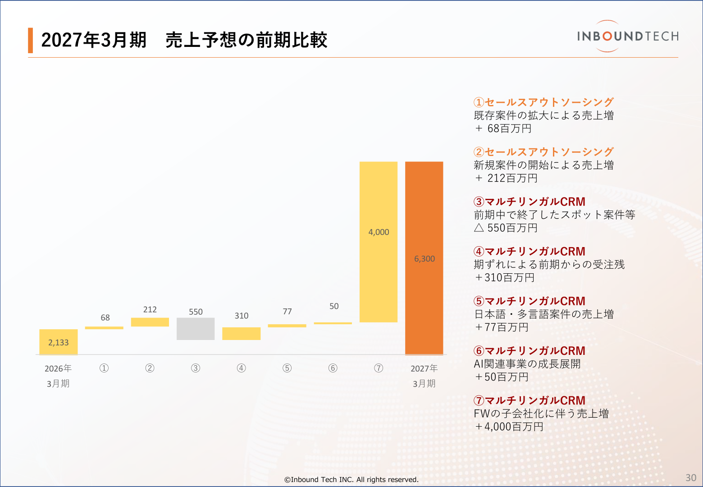This screenshot has width=703, height=487.
Task: Click the data label 50
Action: tap(334, 306)
